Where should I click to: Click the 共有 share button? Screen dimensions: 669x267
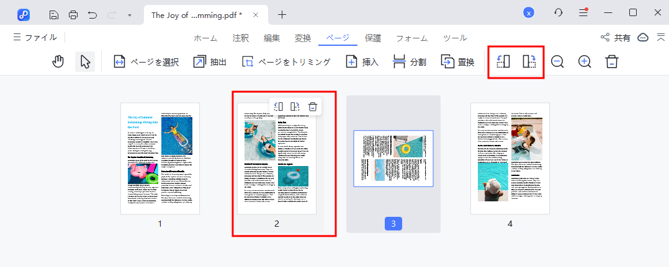pyautogui.click(x=616, y=38)
